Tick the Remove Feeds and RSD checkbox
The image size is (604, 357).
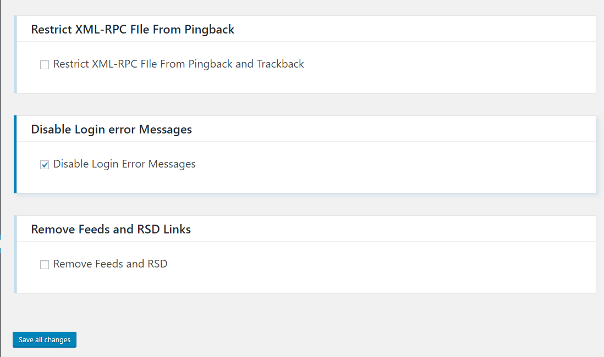(45, 265)
